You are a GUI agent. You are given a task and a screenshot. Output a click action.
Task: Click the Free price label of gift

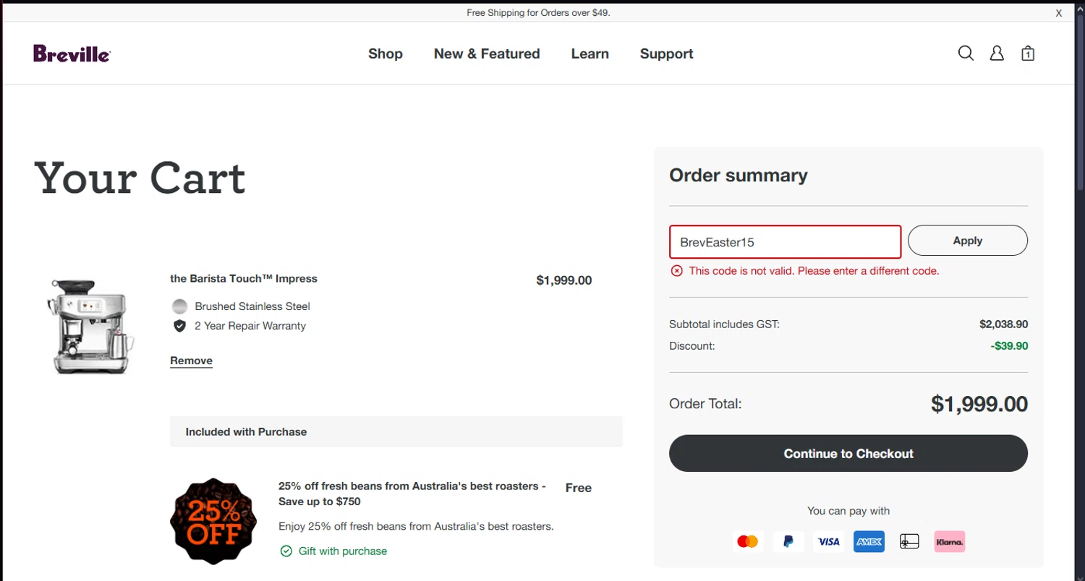[579, 488]
